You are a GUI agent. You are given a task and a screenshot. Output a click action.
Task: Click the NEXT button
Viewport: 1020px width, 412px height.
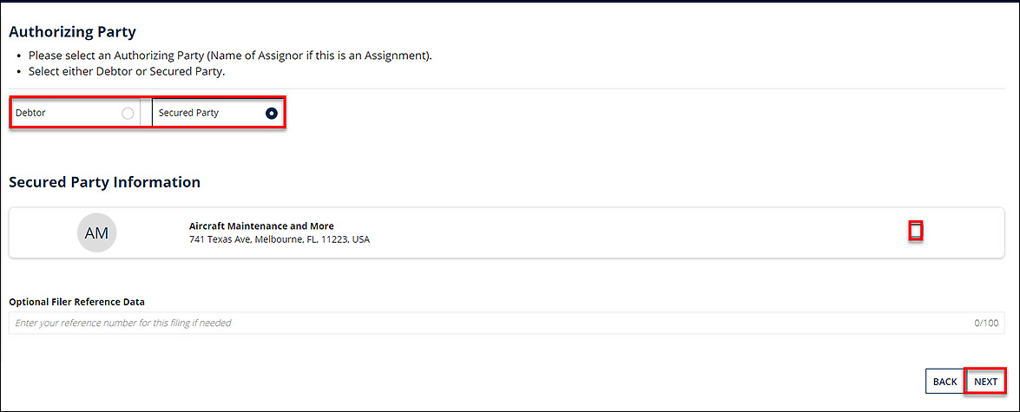click(x=985, y=382)
